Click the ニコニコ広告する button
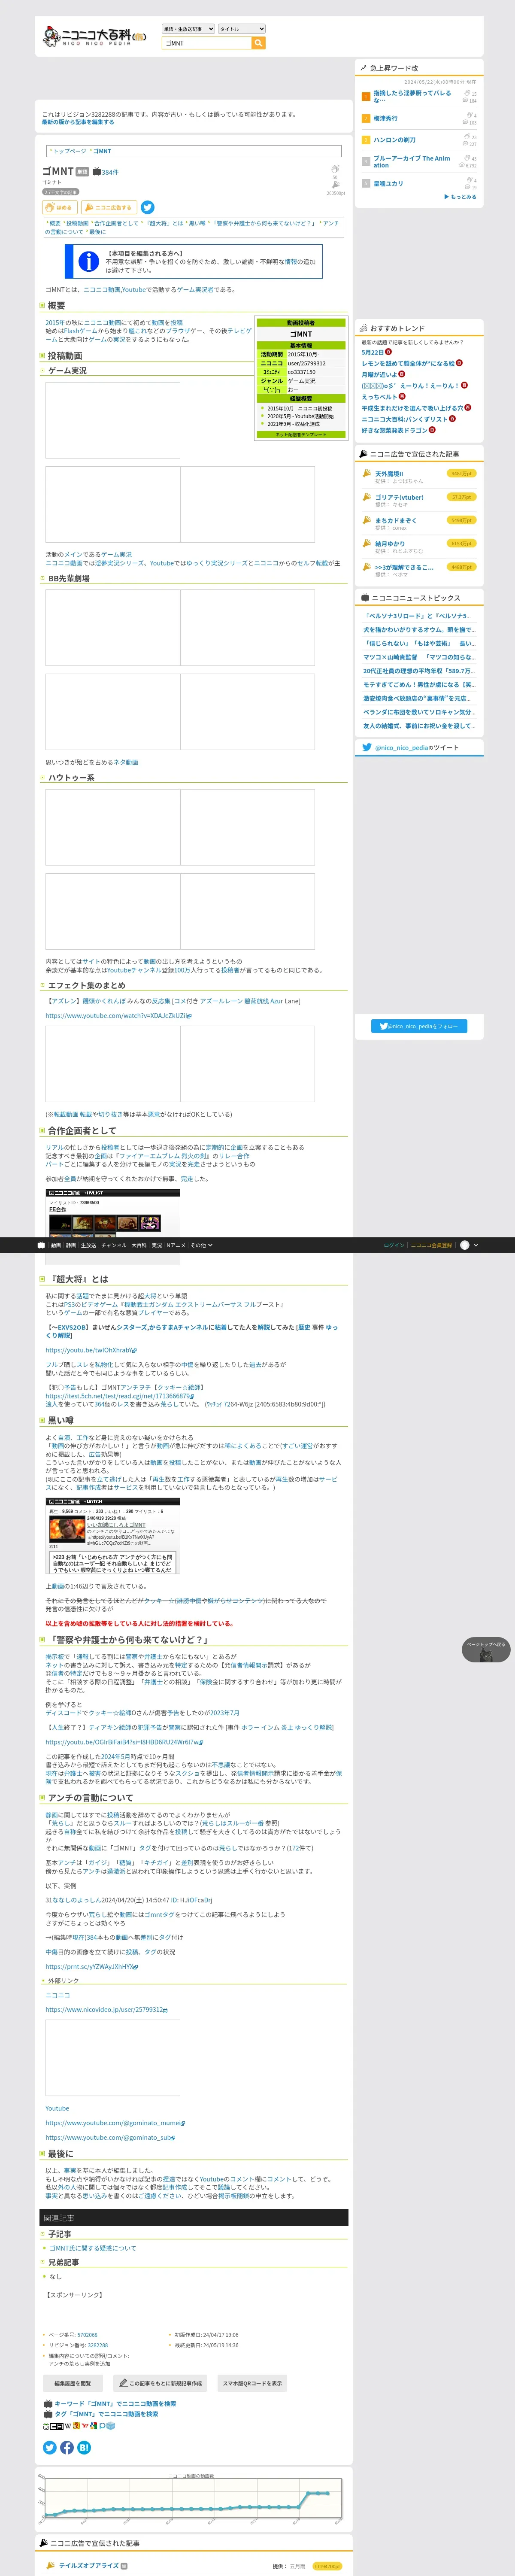 109,207
